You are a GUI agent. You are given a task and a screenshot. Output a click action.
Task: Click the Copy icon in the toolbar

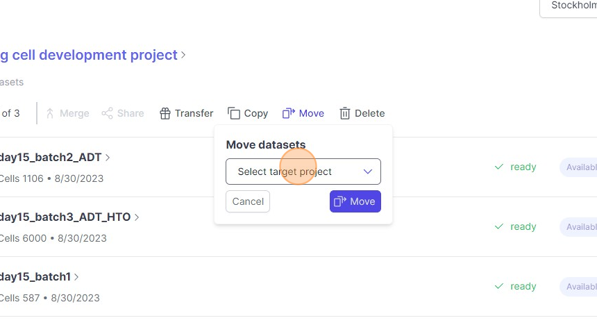click(234, 113)
